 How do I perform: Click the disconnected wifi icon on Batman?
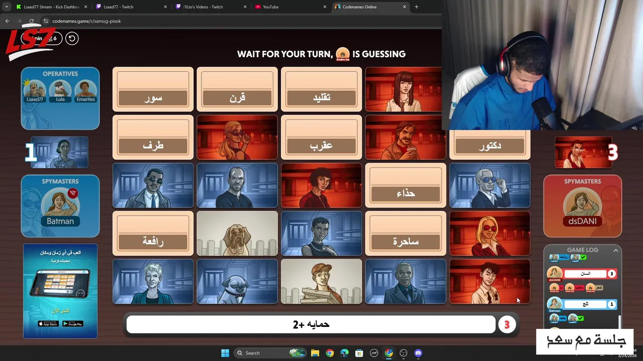(x=73, y=193)
